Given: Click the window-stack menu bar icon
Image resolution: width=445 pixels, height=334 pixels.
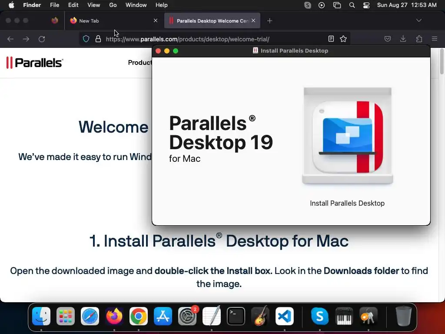Looking at the screenshot, I should coord(337,5).
